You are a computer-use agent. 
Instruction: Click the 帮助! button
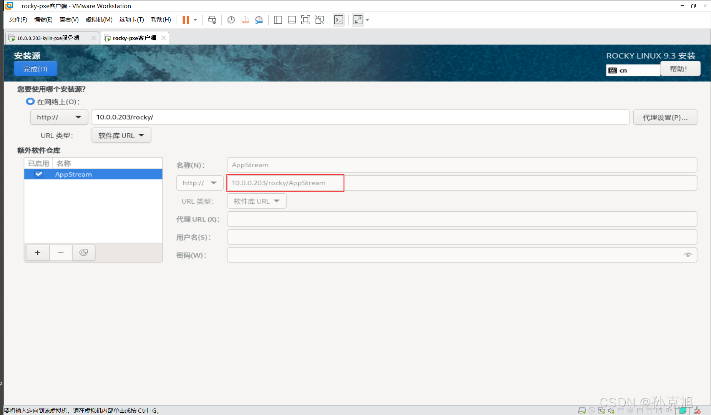(680, 69)
